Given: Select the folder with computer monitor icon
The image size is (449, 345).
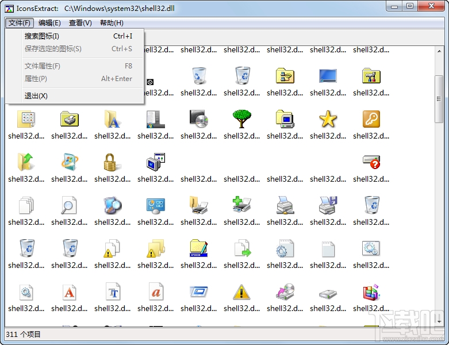Looking at the screenshot, I should [x=285, y=119].
